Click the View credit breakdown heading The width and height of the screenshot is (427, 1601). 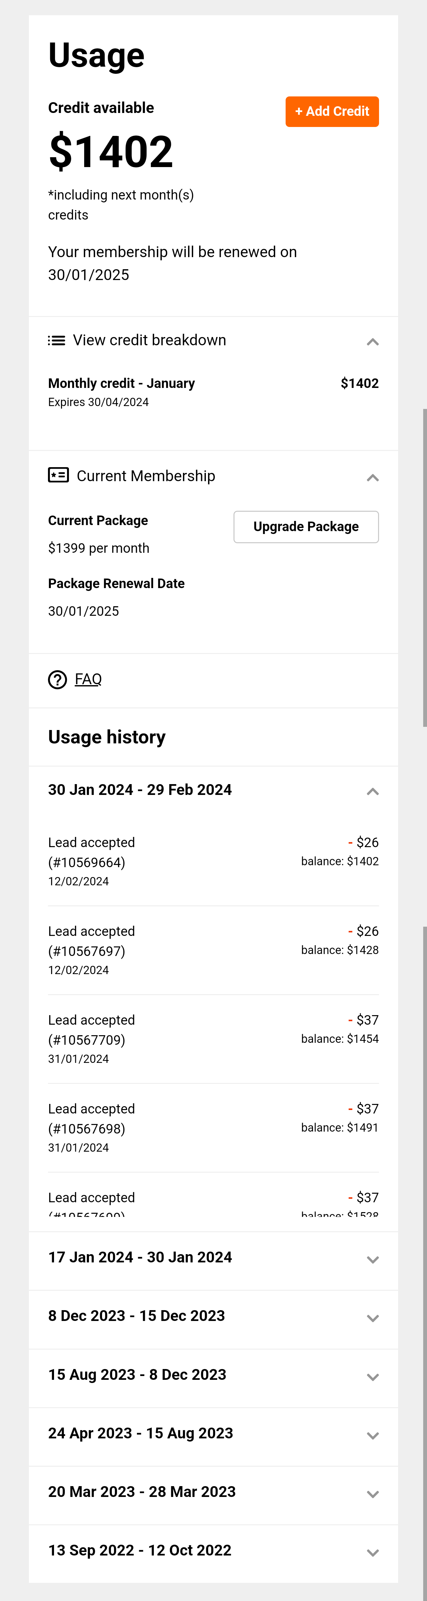150,341
